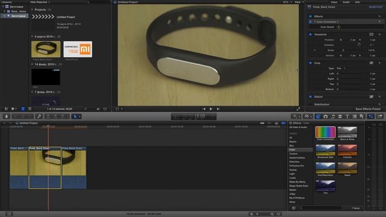Switch browser to list view
This screenshot has height=217, width=386.
point(30,108)
